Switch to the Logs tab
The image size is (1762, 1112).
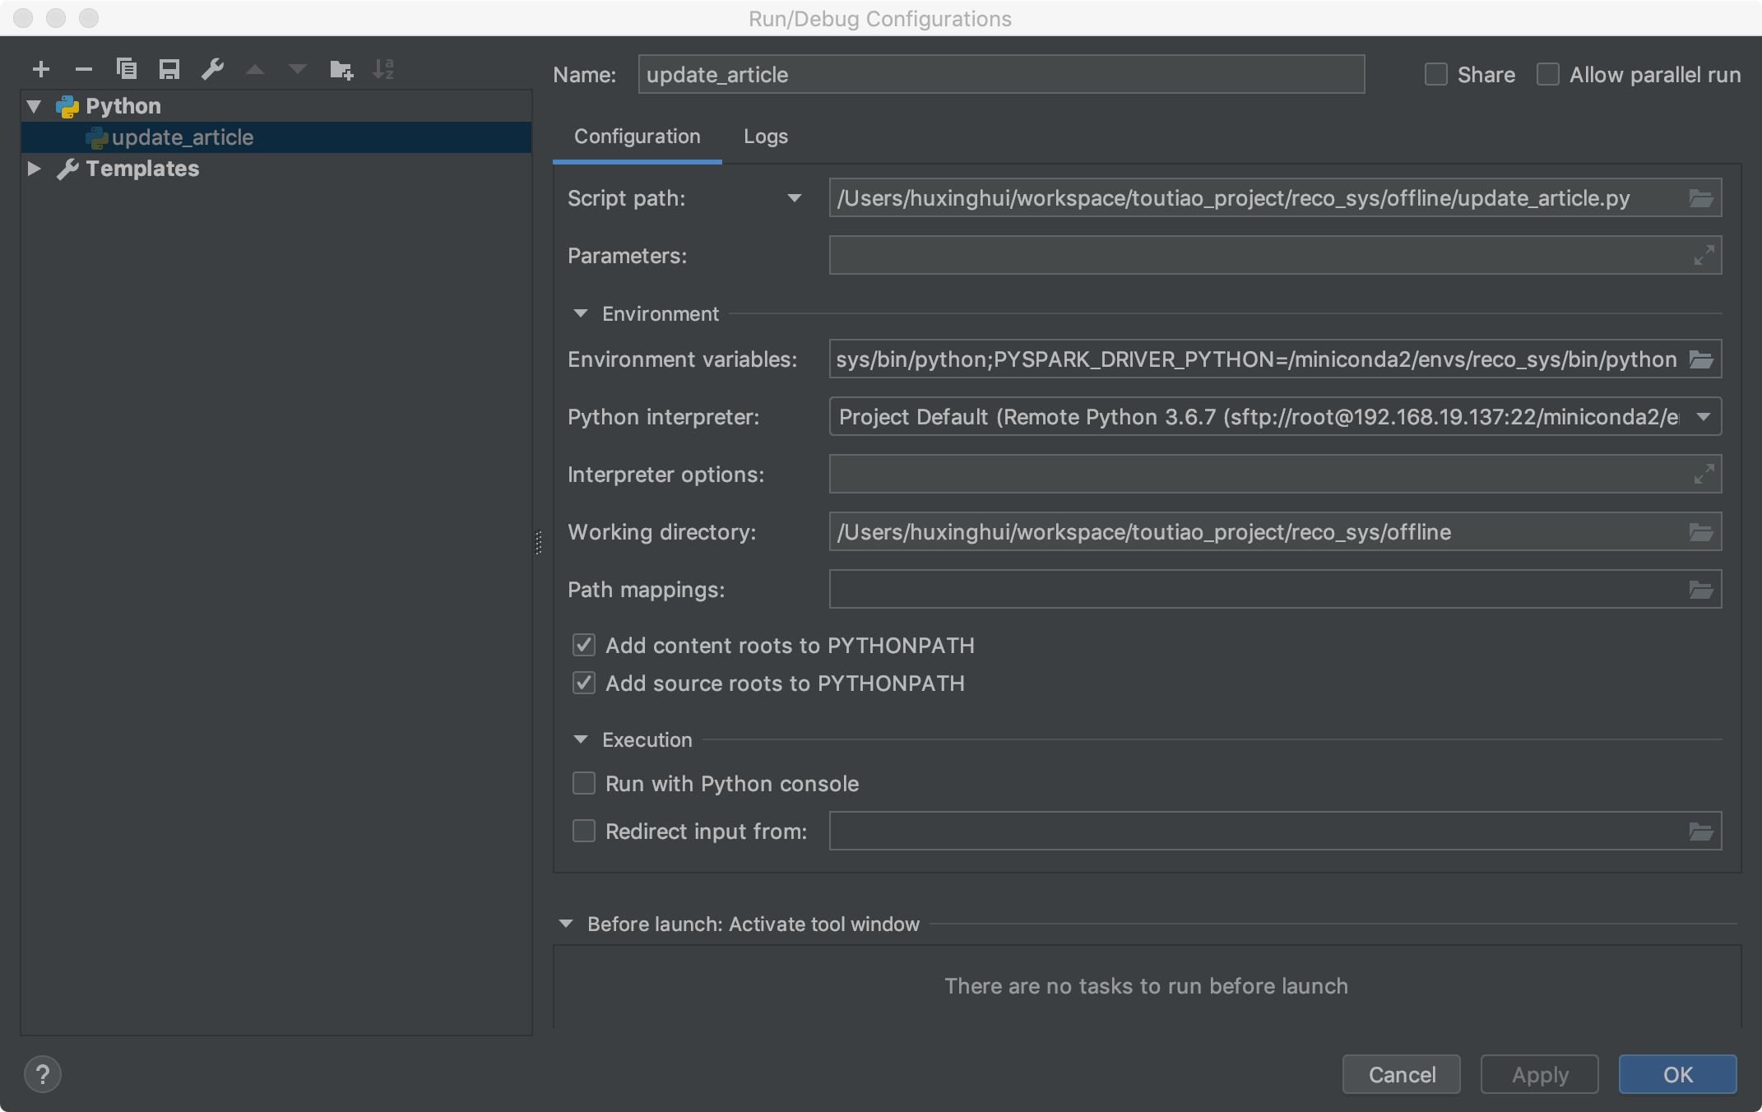click(765, 137)
